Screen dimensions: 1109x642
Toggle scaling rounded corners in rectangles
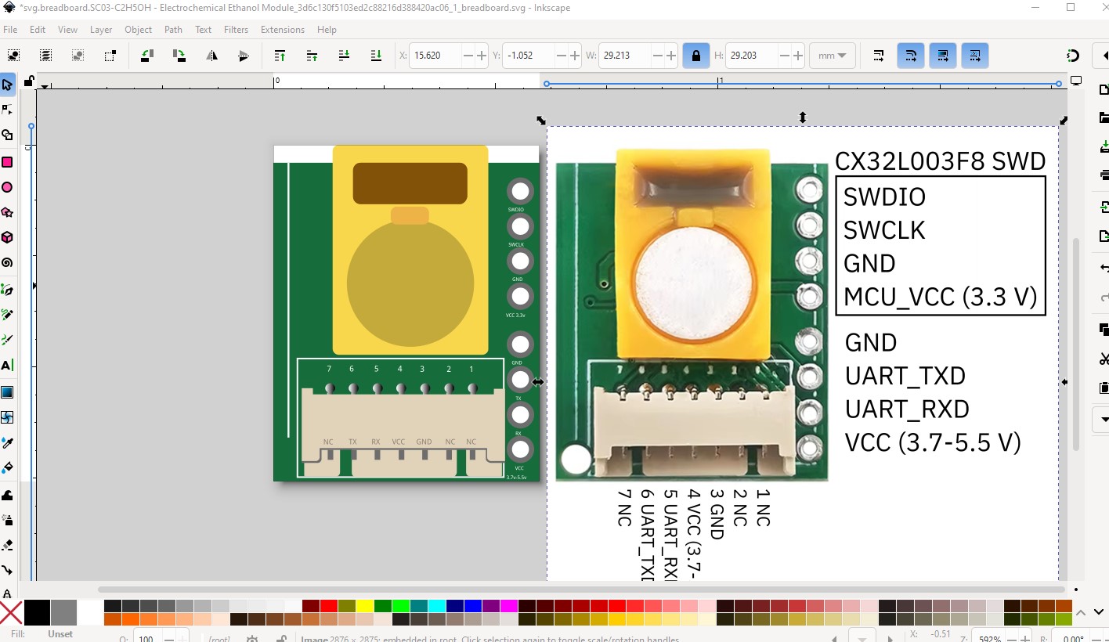(911, 56)
